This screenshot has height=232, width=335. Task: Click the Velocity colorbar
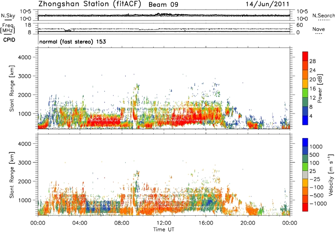point(305,175)
